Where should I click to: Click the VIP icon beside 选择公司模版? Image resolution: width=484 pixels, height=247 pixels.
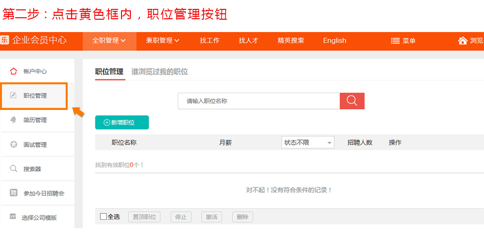[13, 216]
